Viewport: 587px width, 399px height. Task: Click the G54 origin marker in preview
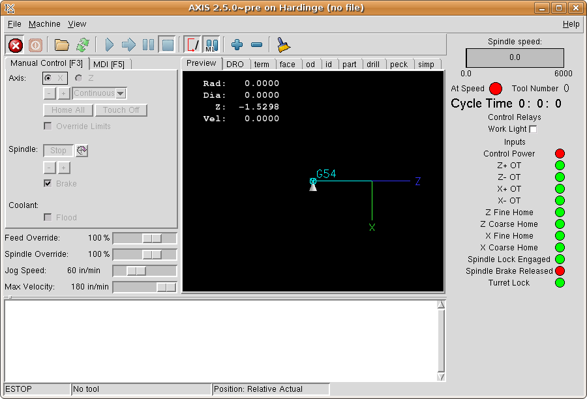coord(313,181)
